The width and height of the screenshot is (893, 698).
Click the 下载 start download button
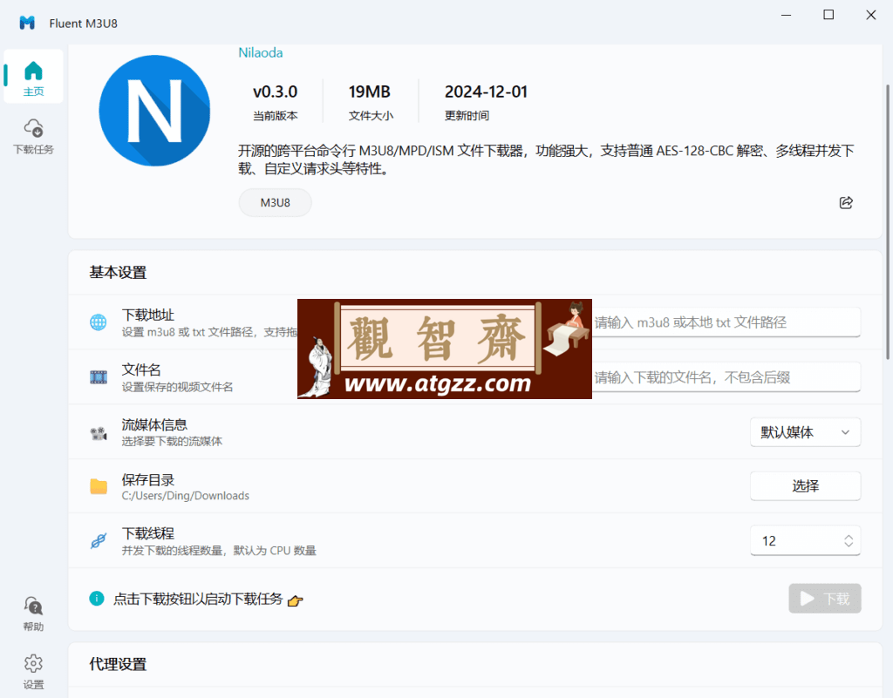tap(825, 599)
